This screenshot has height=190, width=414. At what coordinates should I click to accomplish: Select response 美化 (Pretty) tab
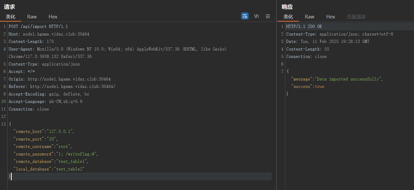[x=288, y=17]
